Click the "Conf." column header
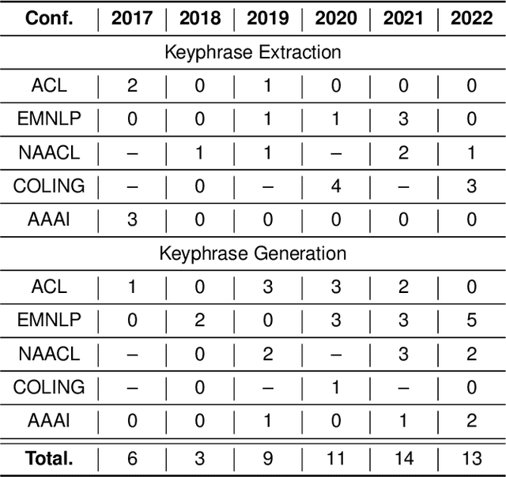 pos(49,18)
